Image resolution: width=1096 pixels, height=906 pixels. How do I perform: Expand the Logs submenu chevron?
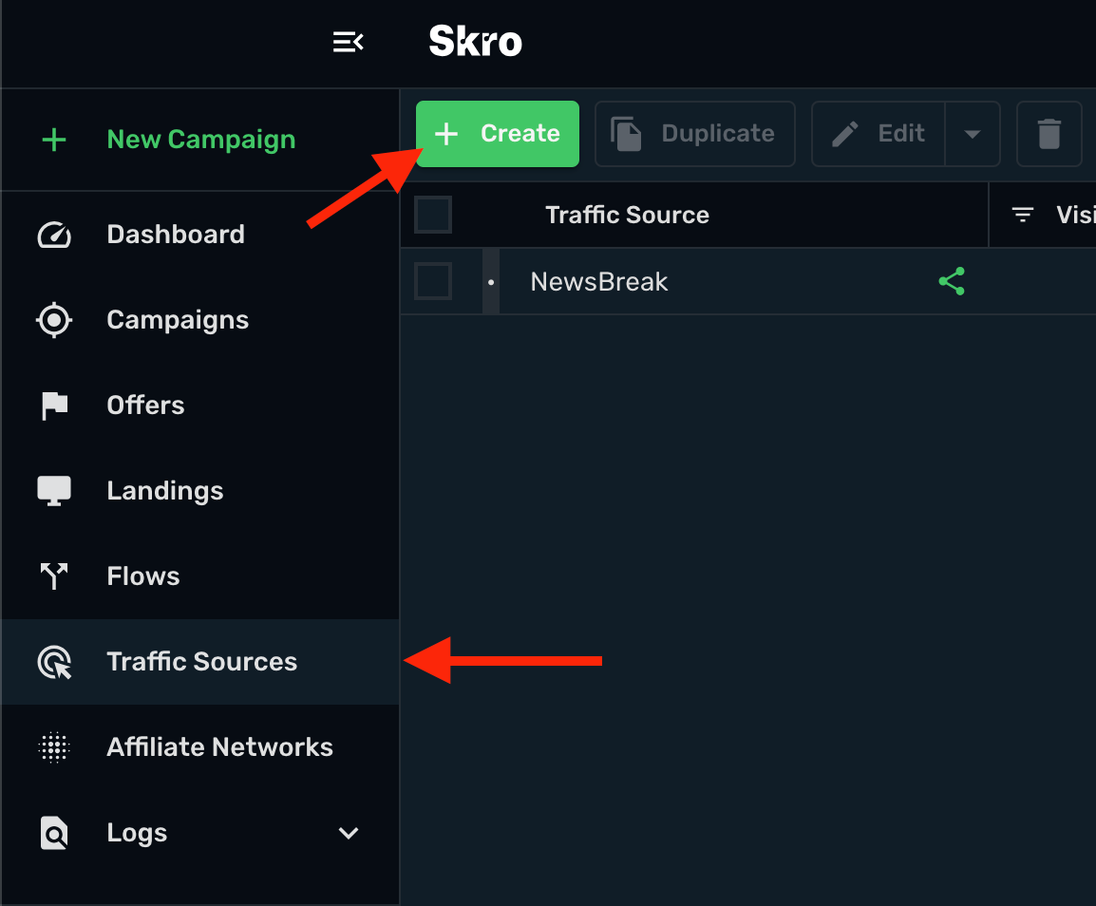click(x=349, y=833)
